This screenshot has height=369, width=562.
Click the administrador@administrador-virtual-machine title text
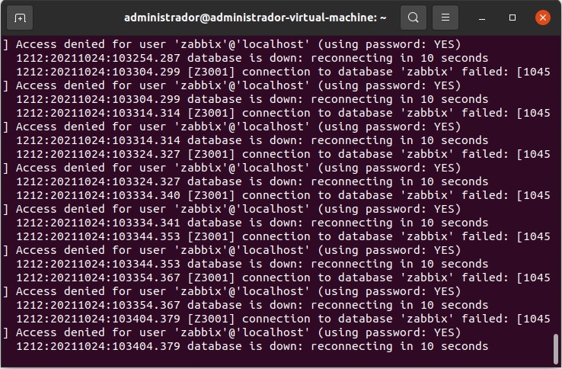tap(255, 18)
